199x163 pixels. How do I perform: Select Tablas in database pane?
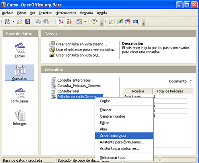[20, 50]
